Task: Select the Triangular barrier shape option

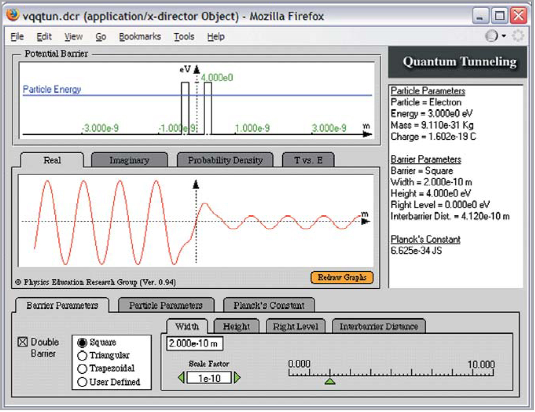Action: point(82,356)
